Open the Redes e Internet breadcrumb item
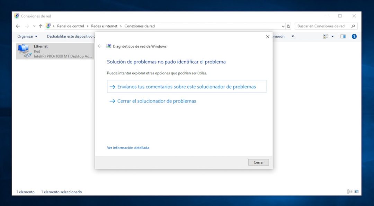 105,26
